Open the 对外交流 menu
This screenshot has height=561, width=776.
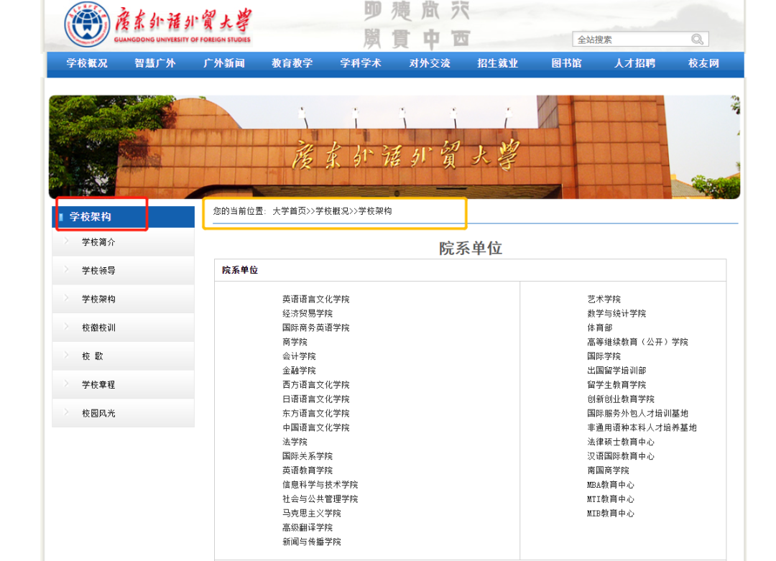click(430, 63)
